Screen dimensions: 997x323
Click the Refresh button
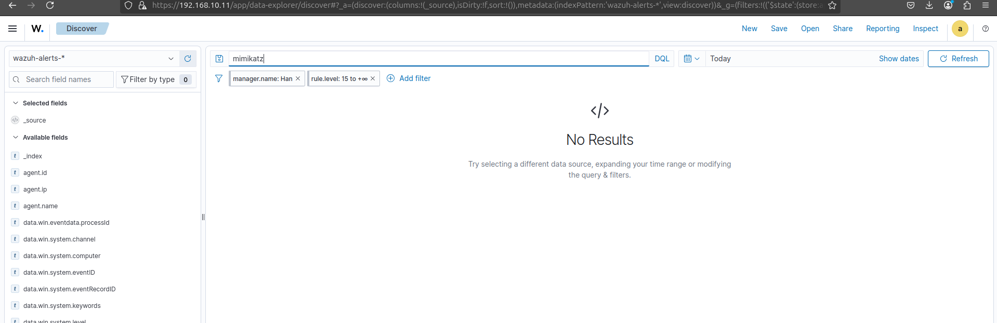pyautogui.click(x=958, y=59)
